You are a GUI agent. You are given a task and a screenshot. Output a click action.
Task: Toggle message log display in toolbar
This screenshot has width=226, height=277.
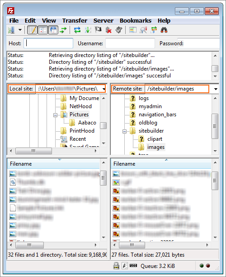click(x=32, y=30)
